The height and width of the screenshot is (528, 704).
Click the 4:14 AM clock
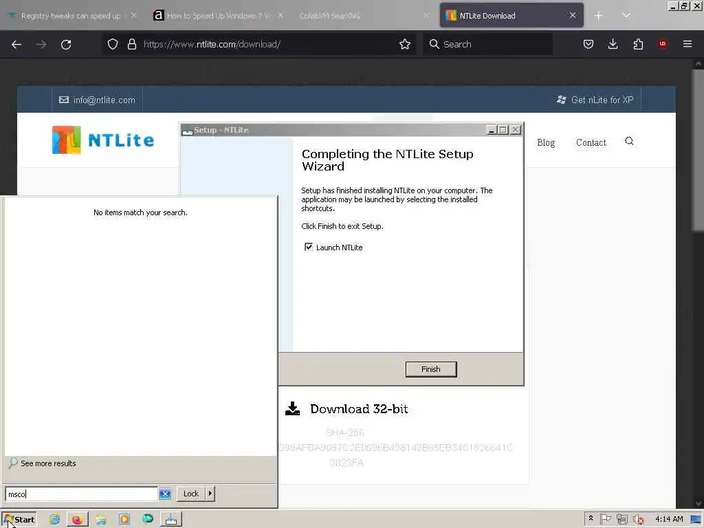tap(669, 519)
